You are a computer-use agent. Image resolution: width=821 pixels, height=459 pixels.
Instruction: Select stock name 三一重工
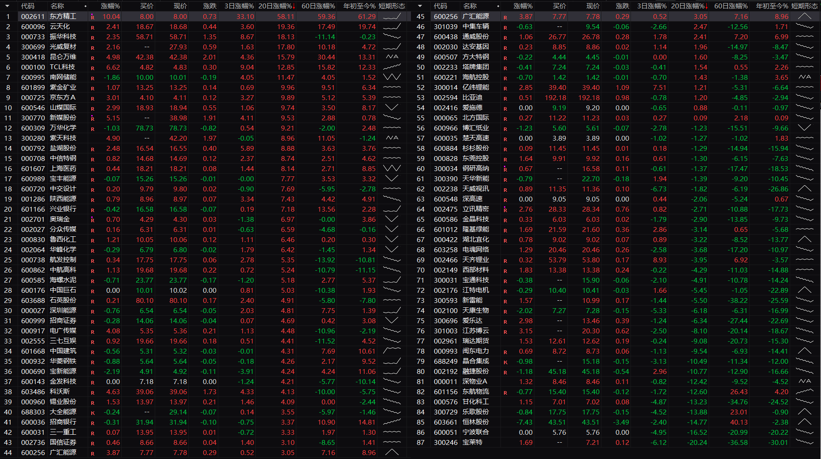63,432
